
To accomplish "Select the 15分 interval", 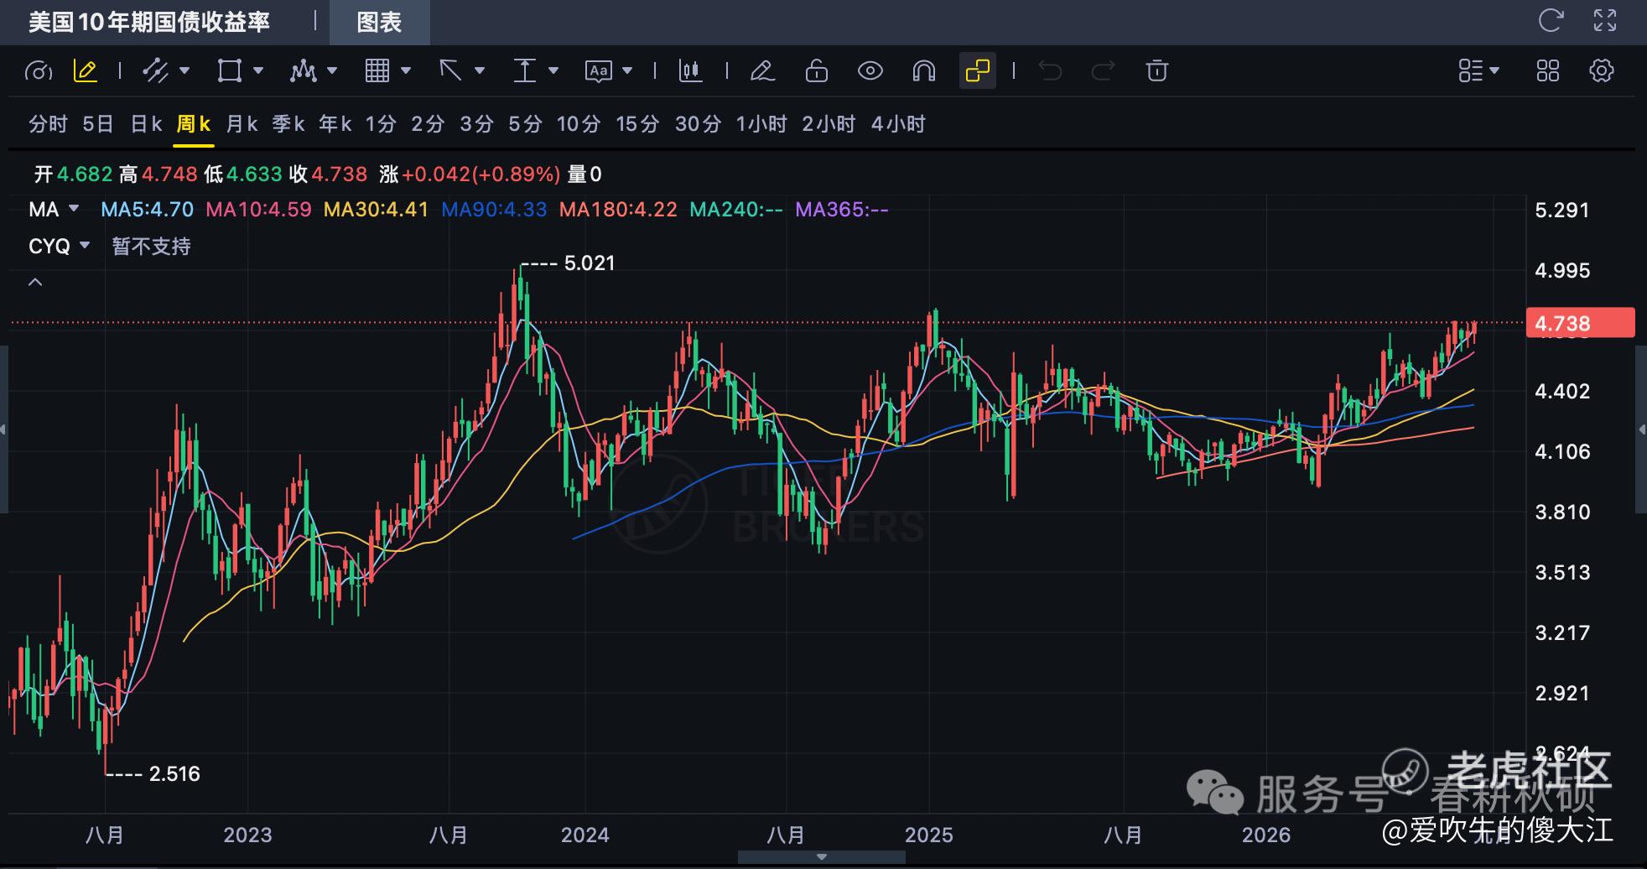I will pyautogui.click(x=637, y=124).
